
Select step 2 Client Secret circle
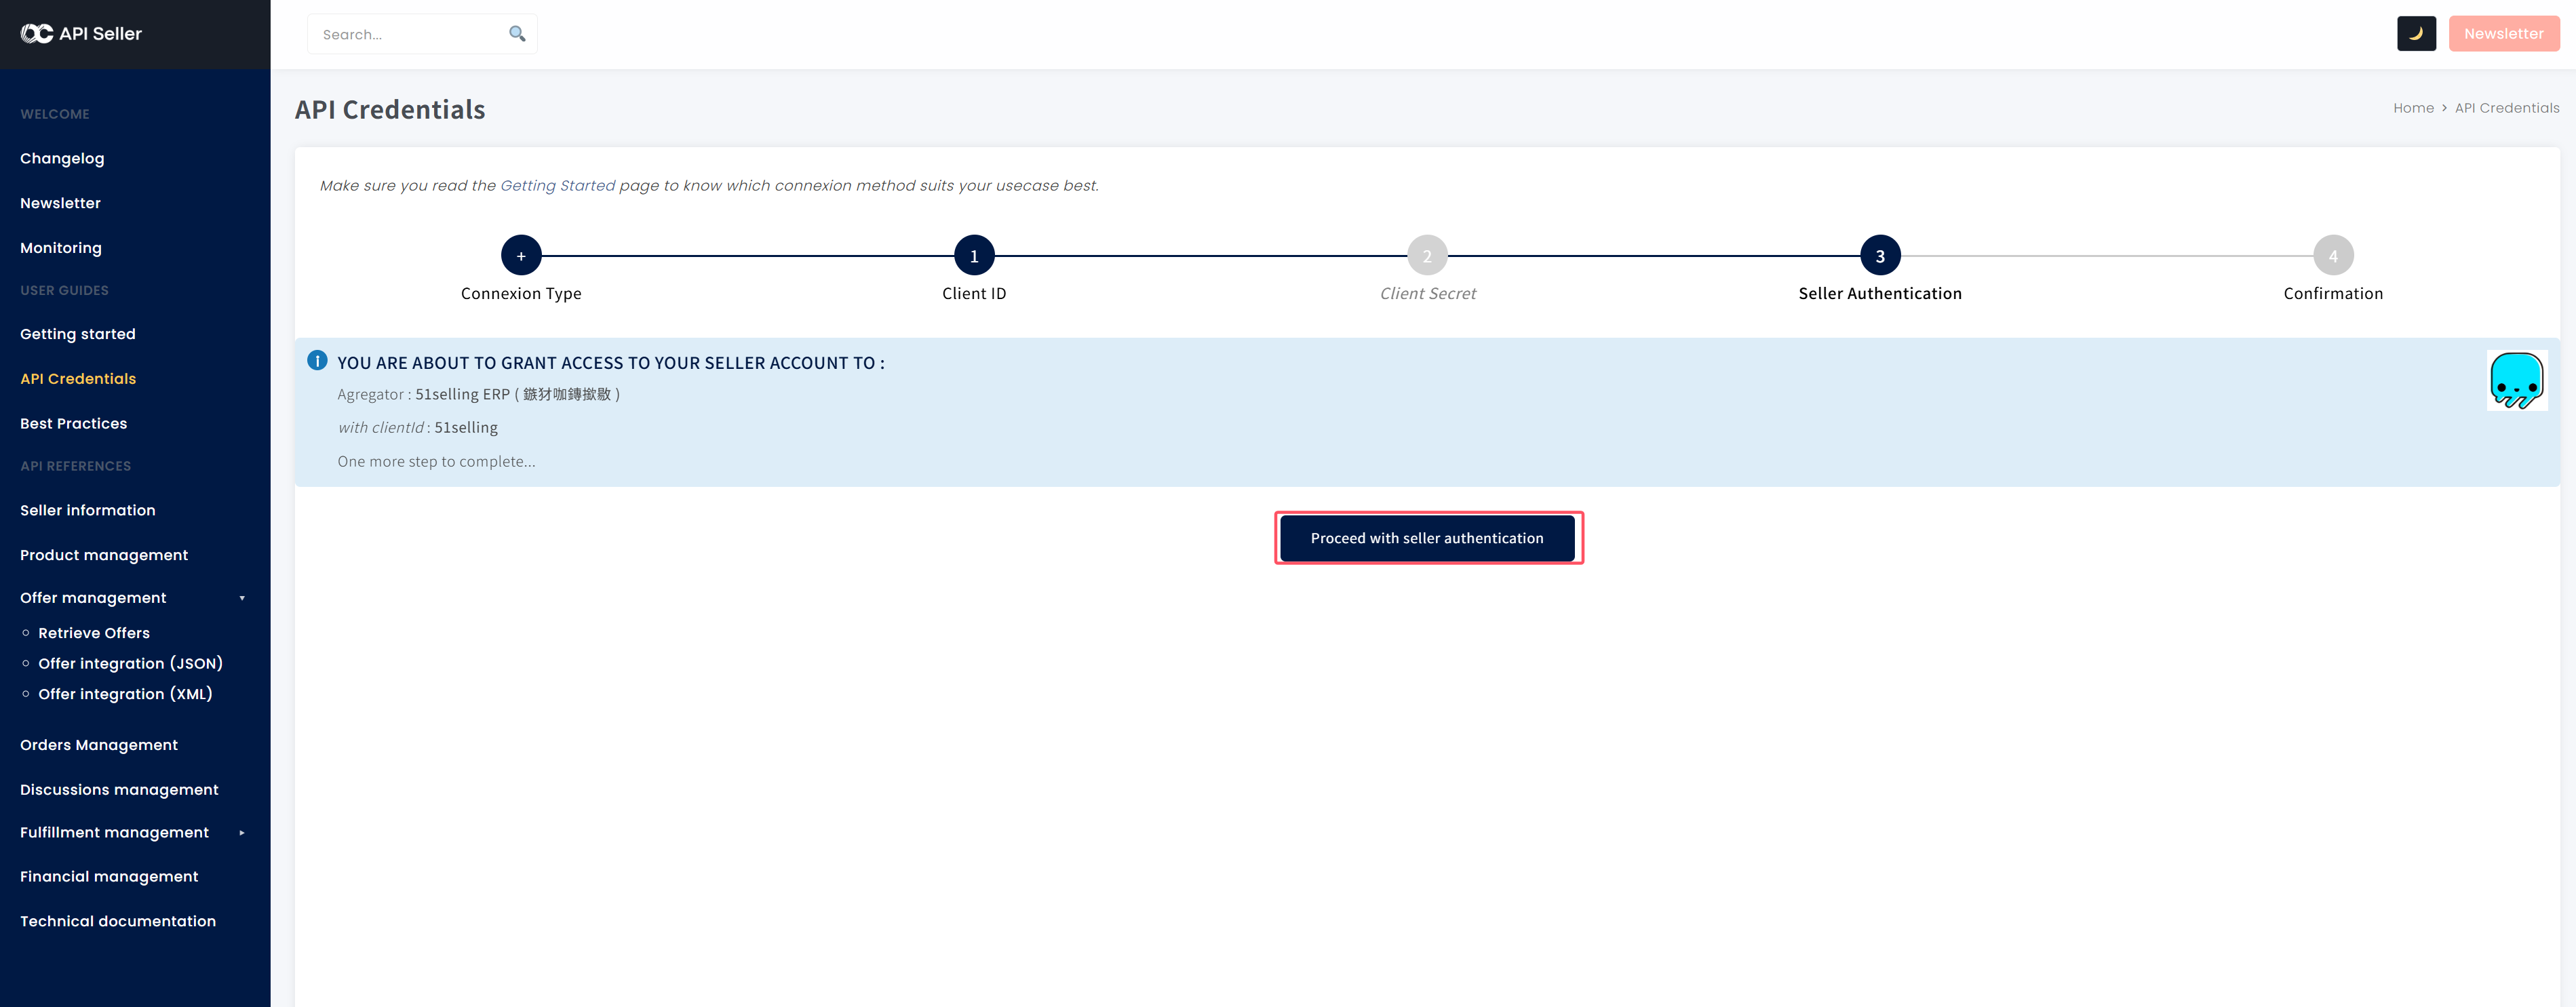click(x=1427, y=256)
